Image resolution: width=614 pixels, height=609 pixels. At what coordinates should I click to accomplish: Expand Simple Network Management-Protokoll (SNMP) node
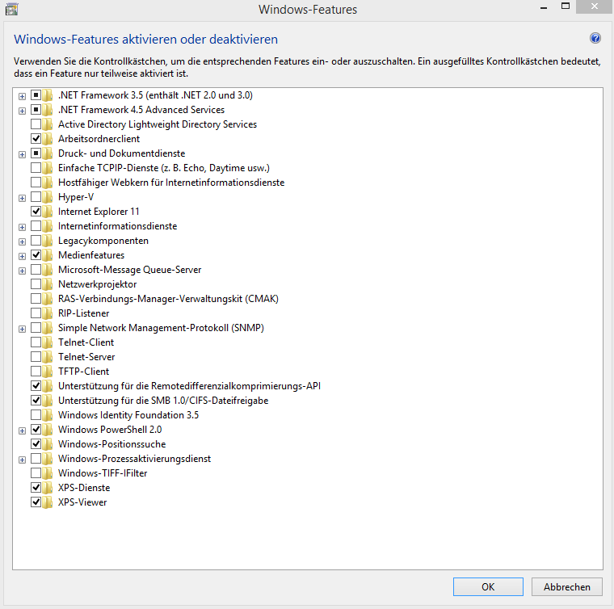coord(23,329)
